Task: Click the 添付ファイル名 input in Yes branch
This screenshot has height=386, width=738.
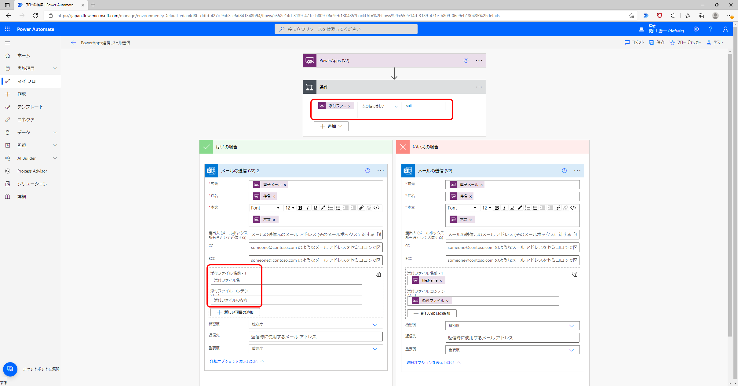Action: 286,280
